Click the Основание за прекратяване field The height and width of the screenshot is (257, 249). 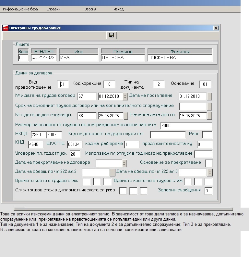tap(209, 163)
